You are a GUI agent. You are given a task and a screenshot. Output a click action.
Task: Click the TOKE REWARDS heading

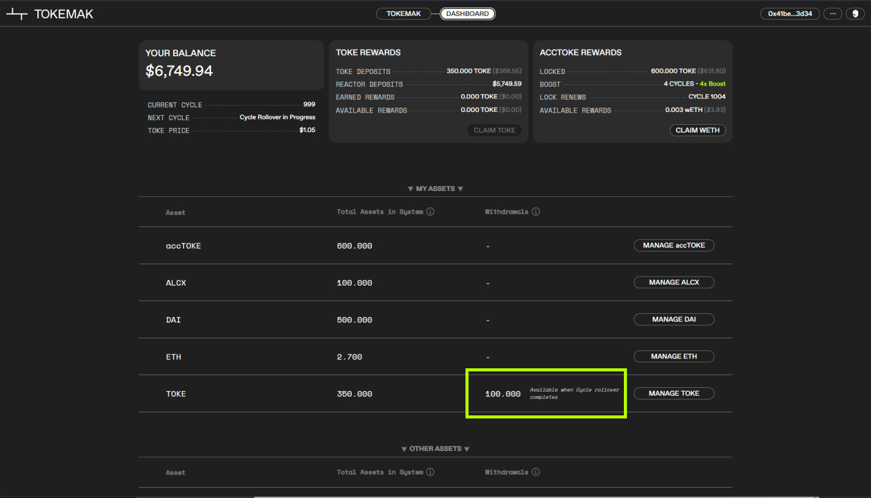(368, 53)
